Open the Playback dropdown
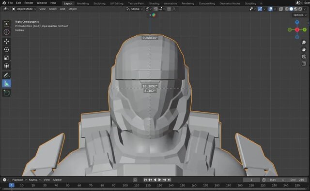Viewport: 310px width, 191px height. [x=19, y=180]
